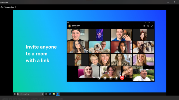
Task: Select video tile of man in black cap
Action: pyautogui.click(x=78, y=35)
